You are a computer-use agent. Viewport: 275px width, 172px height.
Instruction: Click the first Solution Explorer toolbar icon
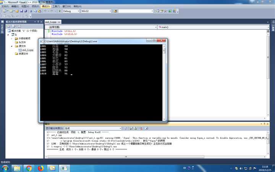[8, 26]
